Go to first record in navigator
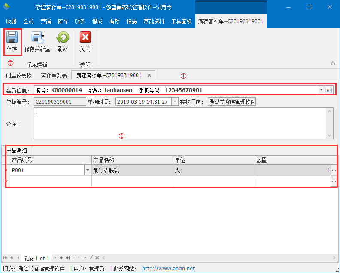Image resolution: width=340 pixels, height=273 pixels. coord(6,258)
